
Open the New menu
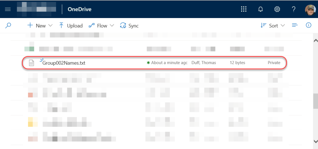coord(40,26)
